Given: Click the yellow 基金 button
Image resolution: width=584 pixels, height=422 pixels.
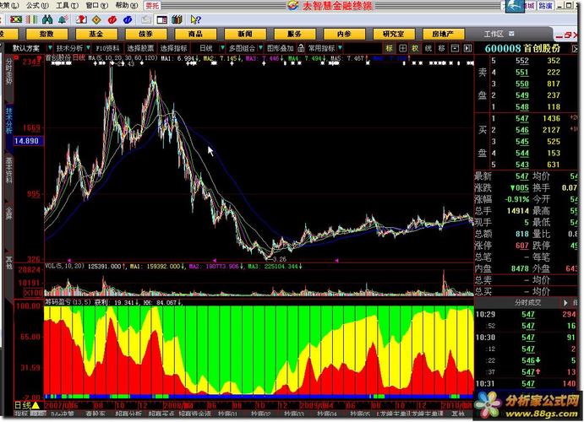Looking at the screenshot, I should point(96,34).
